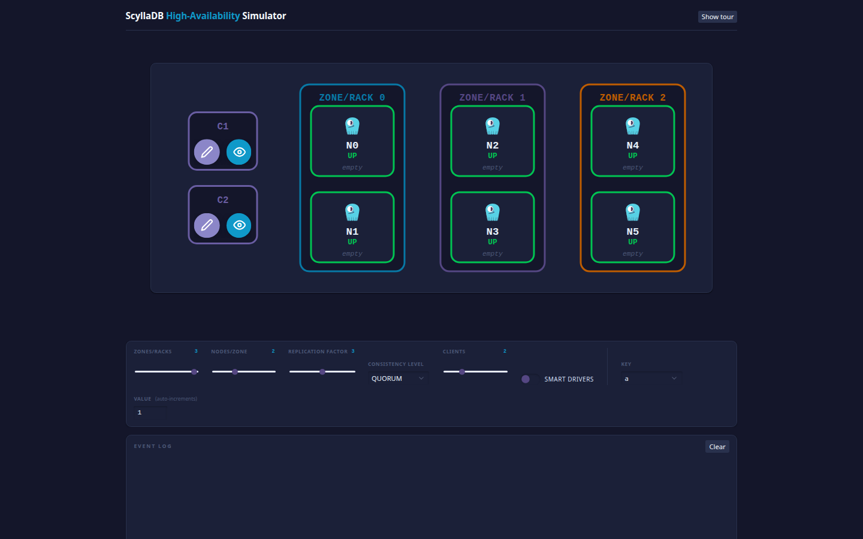Screen dimensions: 863x539
Task: Click the 'empty' label under N4
Action: click(633, 168)
